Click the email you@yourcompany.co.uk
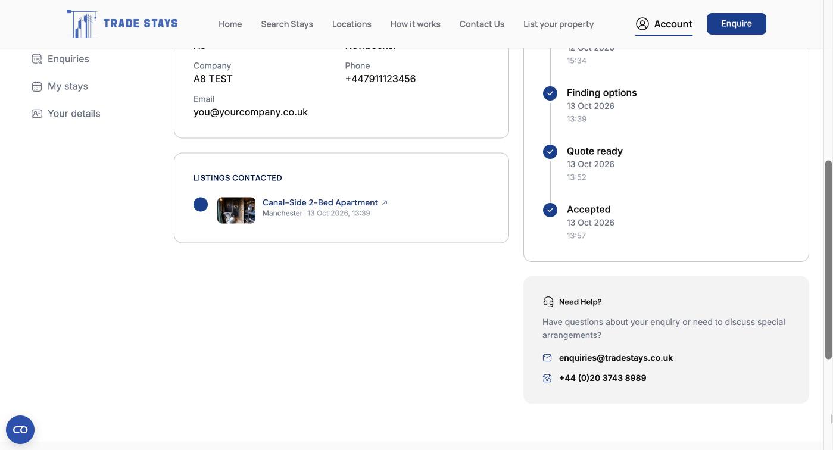 click(251, 112)
